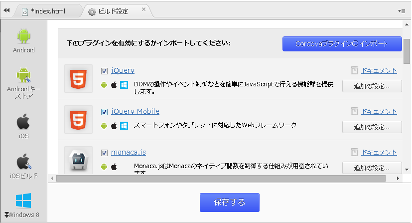Select the Windows 8 sidebar item

coord(23,206)
